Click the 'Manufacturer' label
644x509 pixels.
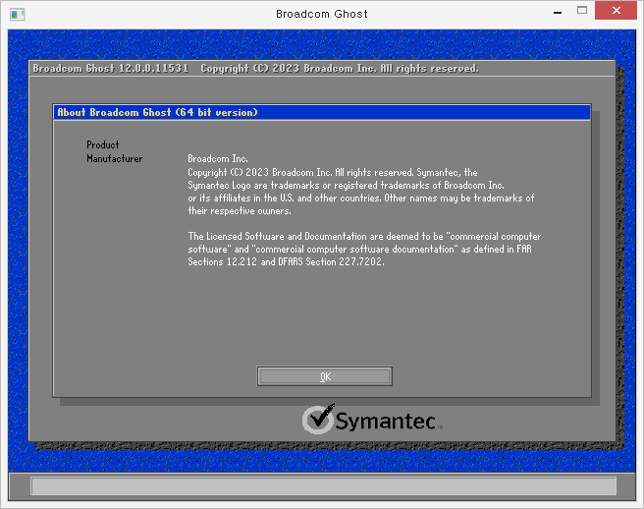coord(114,158)
